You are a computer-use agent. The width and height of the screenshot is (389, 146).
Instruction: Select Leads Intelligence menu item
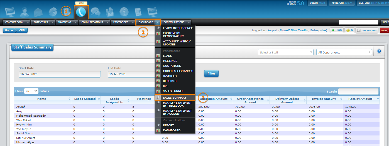(x=175, y=28)
